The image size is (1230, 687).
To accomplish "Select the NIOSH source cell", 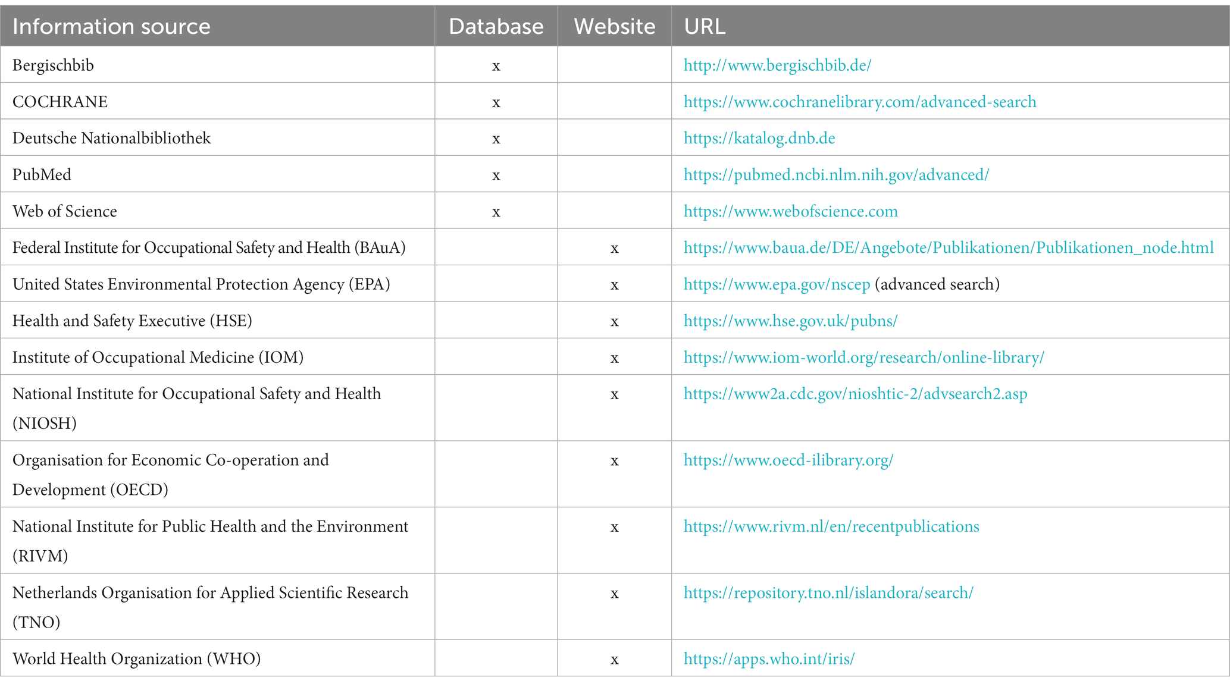I will point(217,408).
